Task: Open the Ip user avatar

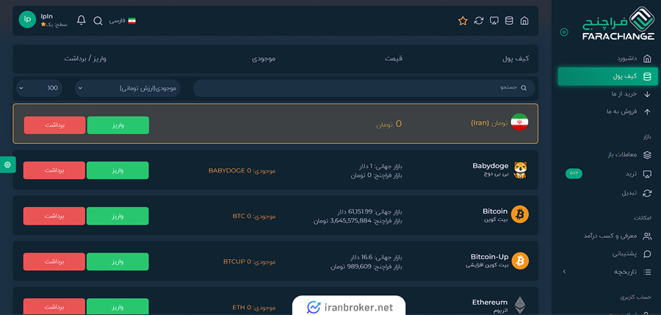Action: coord(27,19)
